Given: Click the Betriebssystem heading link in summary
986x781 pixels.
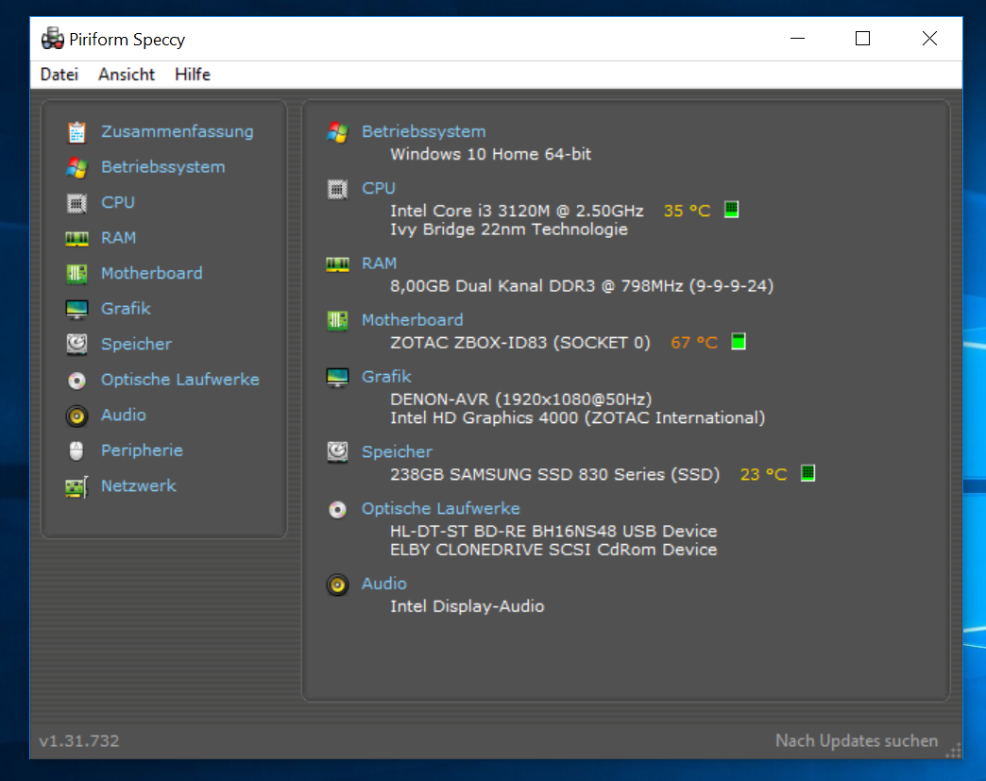Looking at the screenshot, I should pos(423,131).
